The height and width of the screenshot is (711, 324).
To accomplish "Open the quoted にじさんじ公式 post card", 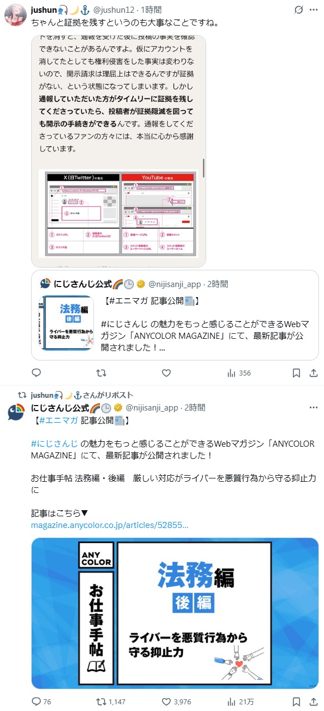I will 175,315.
